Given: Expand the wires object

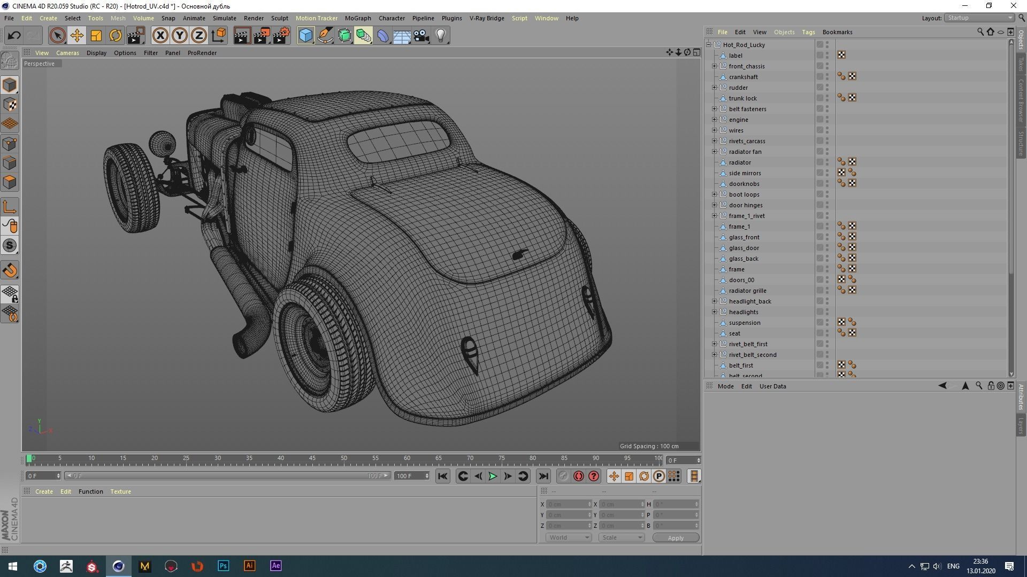Looking at the screenshot, I should coord(714,130).
